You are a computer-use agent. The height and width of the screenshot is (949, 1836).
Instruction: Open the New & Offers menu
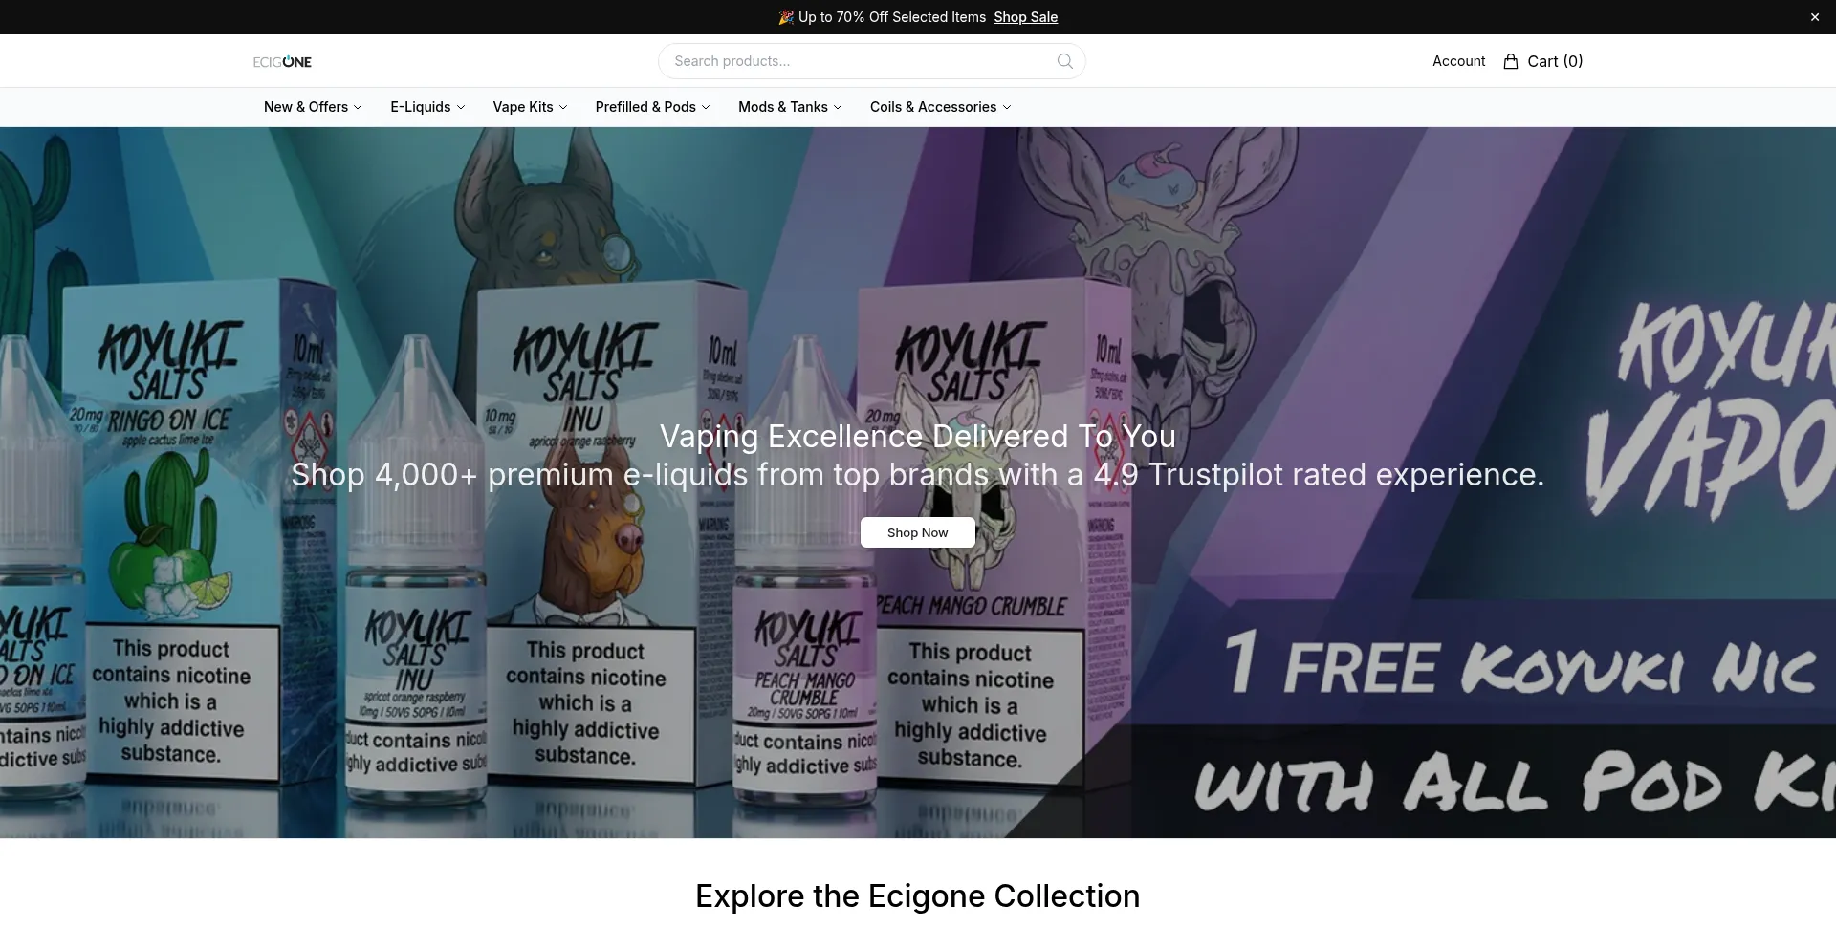point(313,107)
